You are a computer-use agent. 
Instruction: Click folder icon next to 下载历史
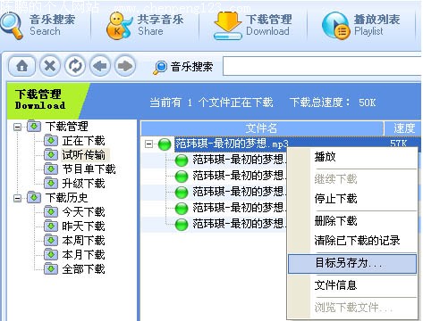[34, 197]
